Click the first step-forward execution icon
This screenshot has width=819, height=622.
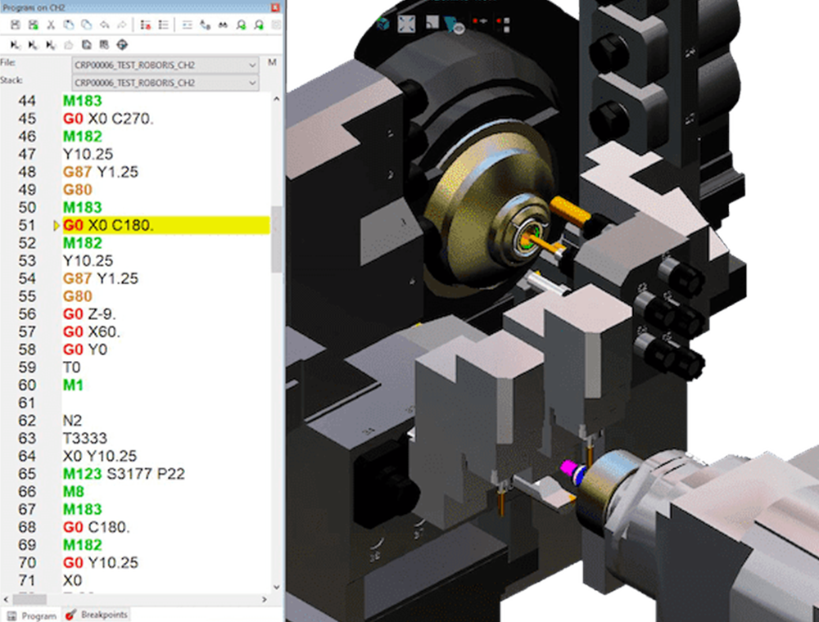(x=15, y=45)
